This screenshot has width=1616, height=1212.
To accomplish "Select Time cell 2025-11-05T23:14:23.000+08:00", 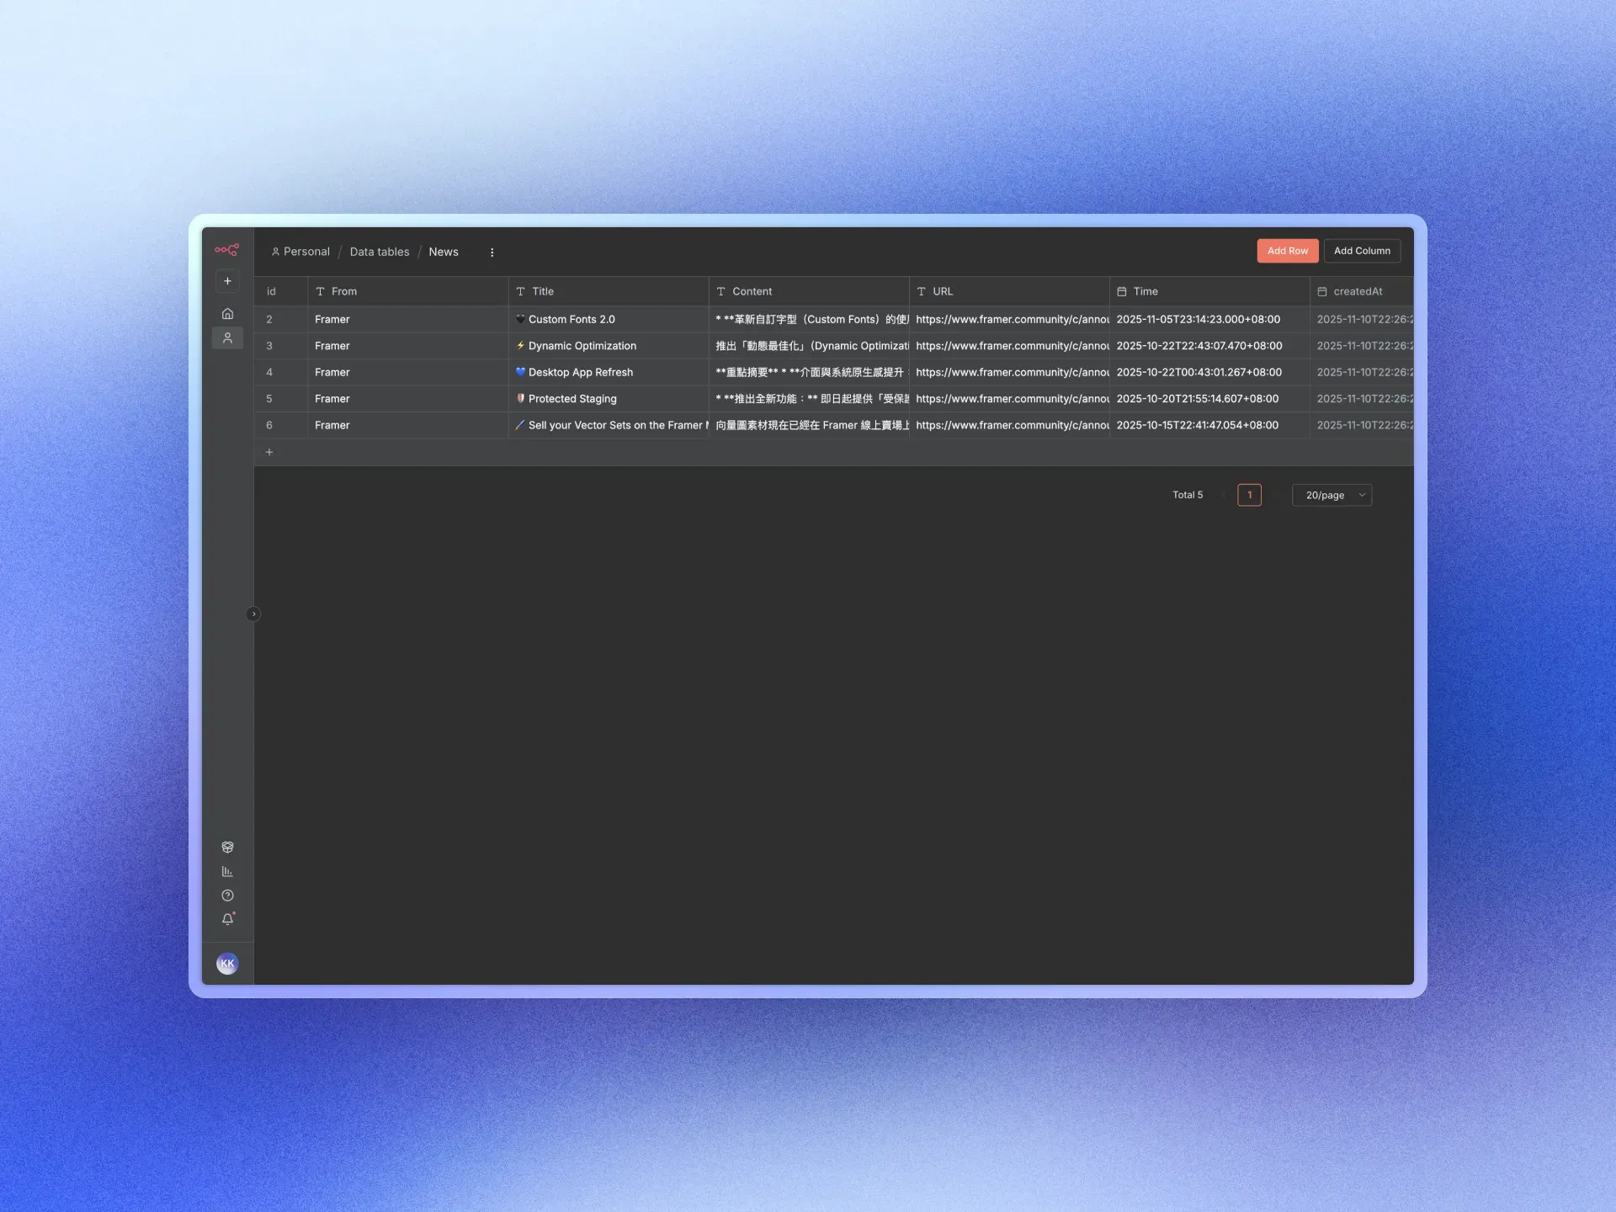I will click(x=1209, y=319).
